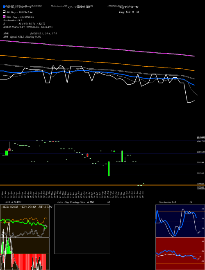Screen dimensions: 205x270
Task: Click the Stochastics: 18.9 reading
Action: tap(13, 20)
